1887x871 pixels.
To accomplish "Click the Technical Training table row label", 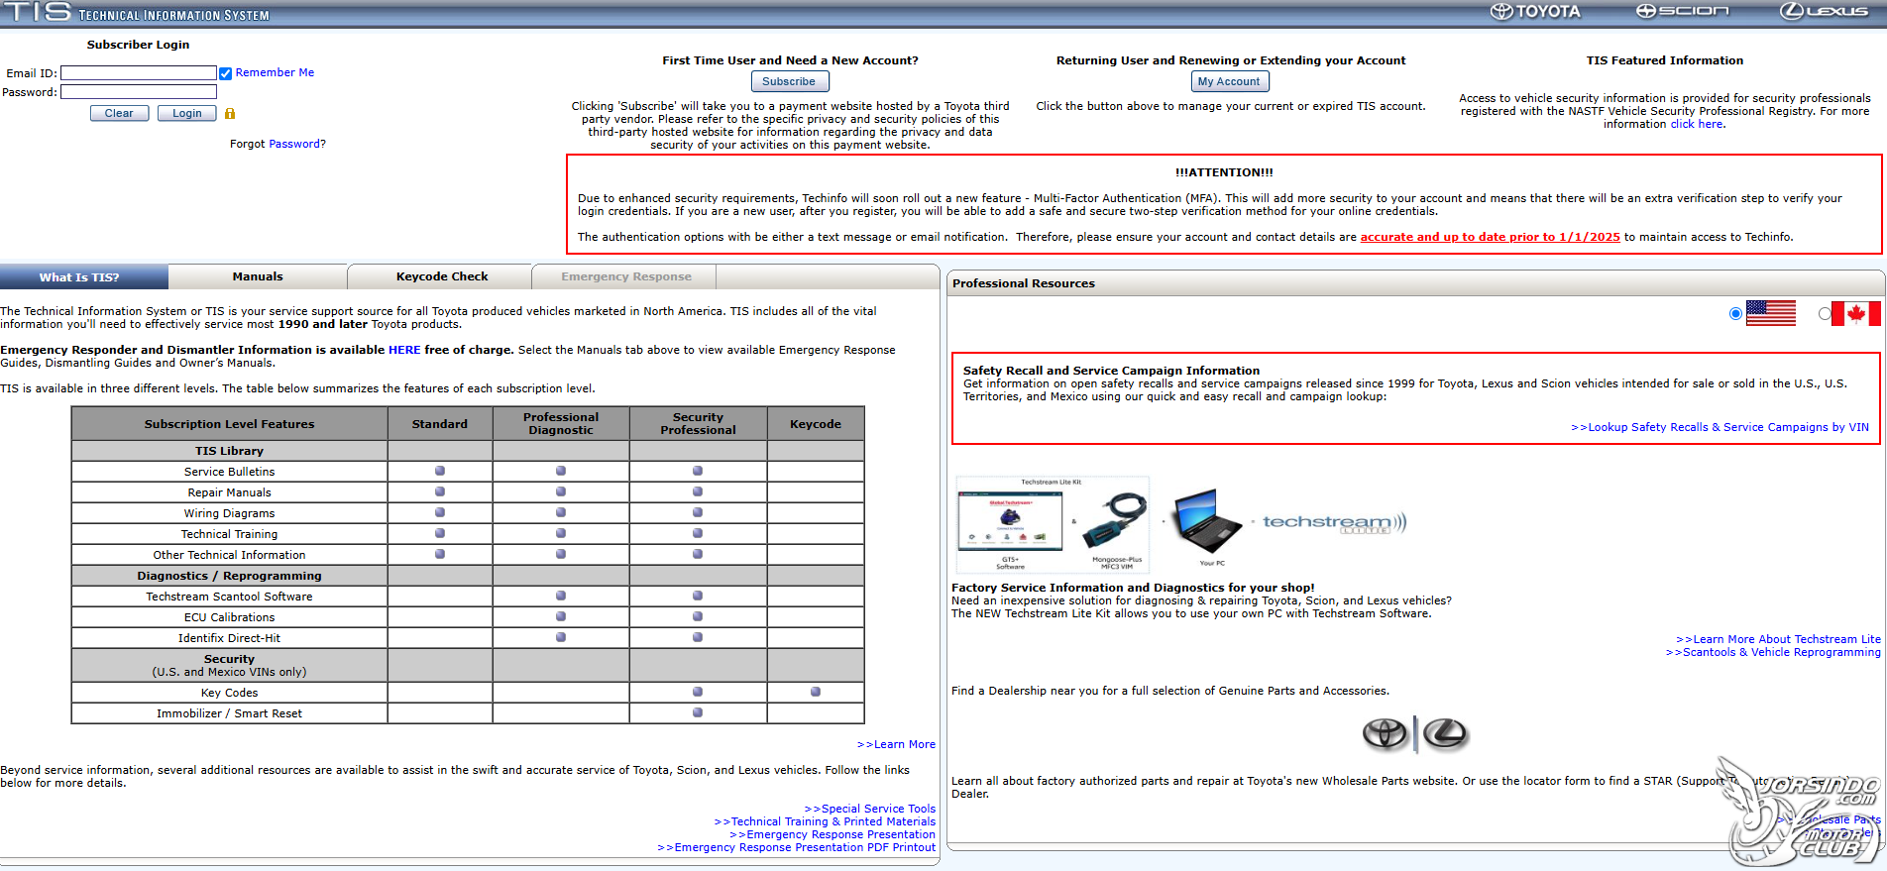I will coord(229,535).
